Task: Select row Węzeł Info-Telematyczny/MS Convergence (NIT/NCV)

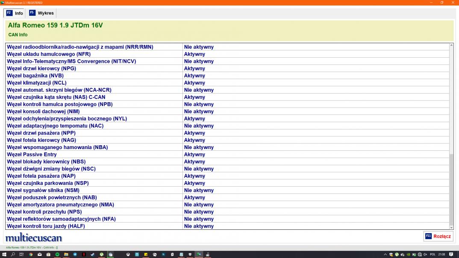Action: tap(227, 61)
